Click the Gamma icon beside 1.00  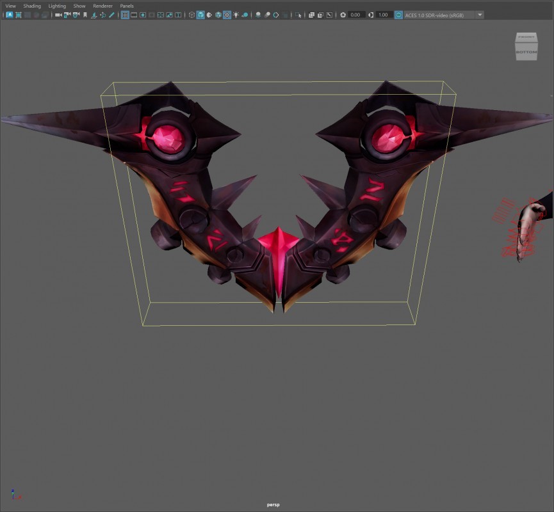(372, 15)
